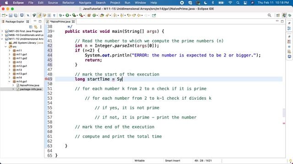The width and height of the screenshot is (293, 164).
Task: Collapse the m14.ga1 package
Action: tap(9, 82)
